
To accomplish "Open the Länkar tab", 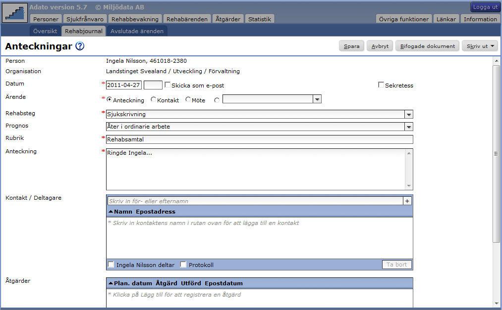I will coord(446,19).
